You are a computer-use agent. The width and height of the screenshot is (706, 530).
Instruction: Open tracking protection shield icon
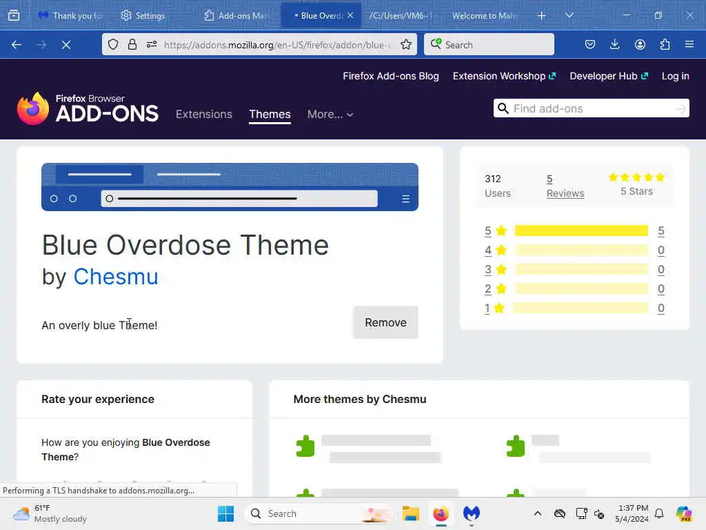[x=113, y=44]
